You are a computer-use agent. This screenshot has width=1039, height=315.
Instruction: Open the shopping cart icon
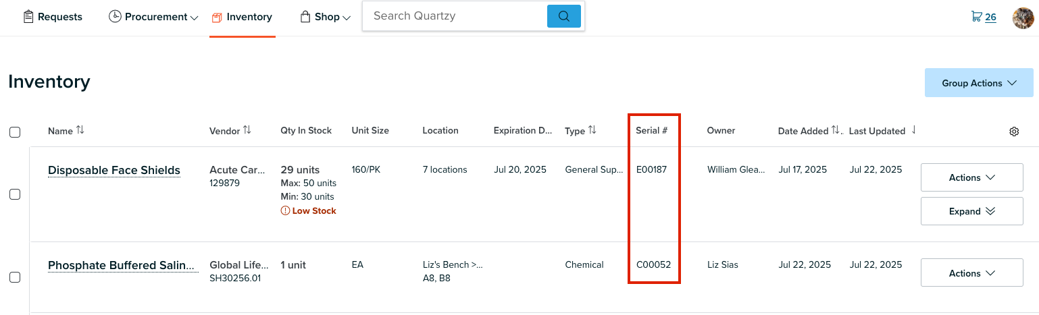[x=976, y=16]
